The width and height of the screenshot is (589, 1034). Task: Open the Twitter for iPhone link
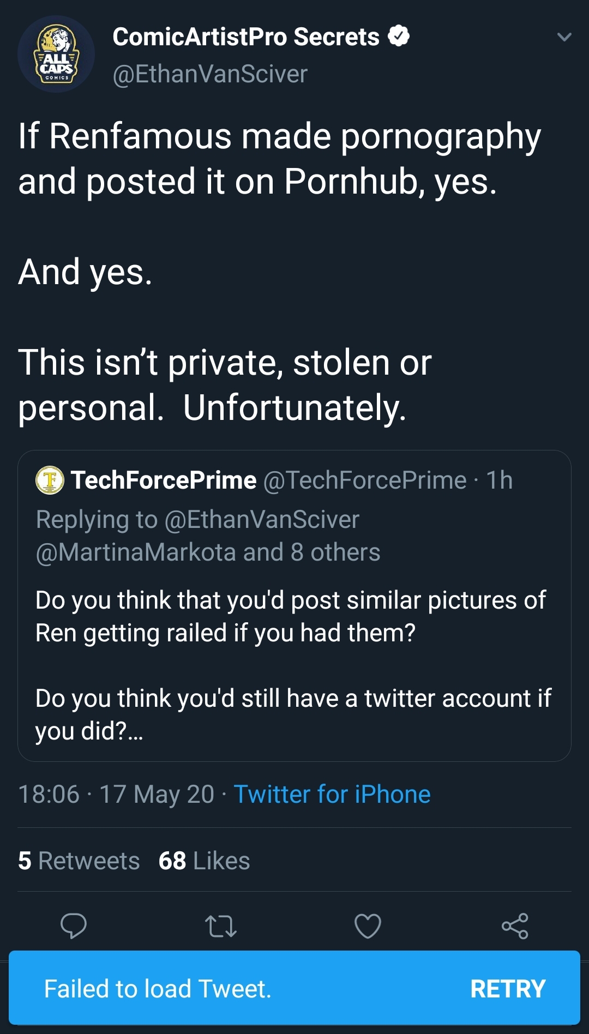tap(332, 794)
